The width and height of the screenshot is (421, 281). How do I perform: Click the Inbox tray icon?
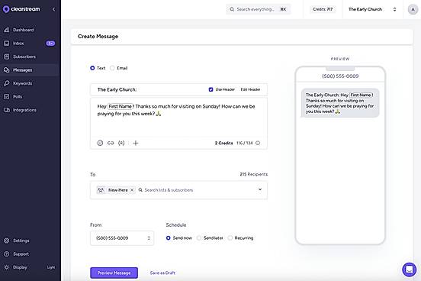pyautogui.click(x=7, y=44)
